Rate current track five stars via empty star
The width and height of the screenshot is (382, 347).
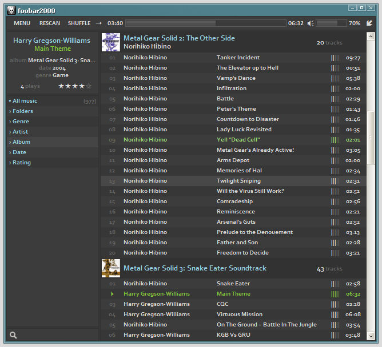(x=89, y=86)
